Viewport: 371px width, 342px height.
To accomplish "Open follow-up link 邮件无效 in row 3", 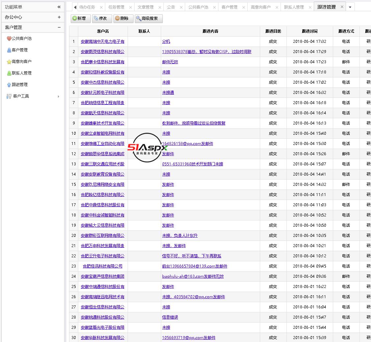I will [x=170, y=62].
